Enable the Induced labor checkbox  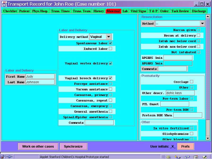(111, 49)
